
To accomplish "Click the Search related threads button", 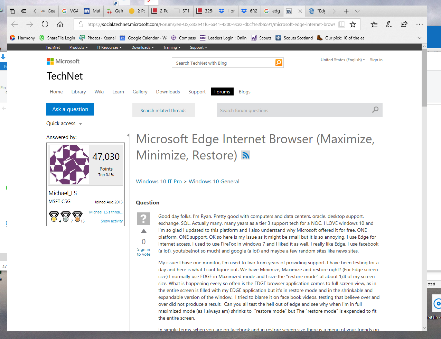I will point(163,110).
